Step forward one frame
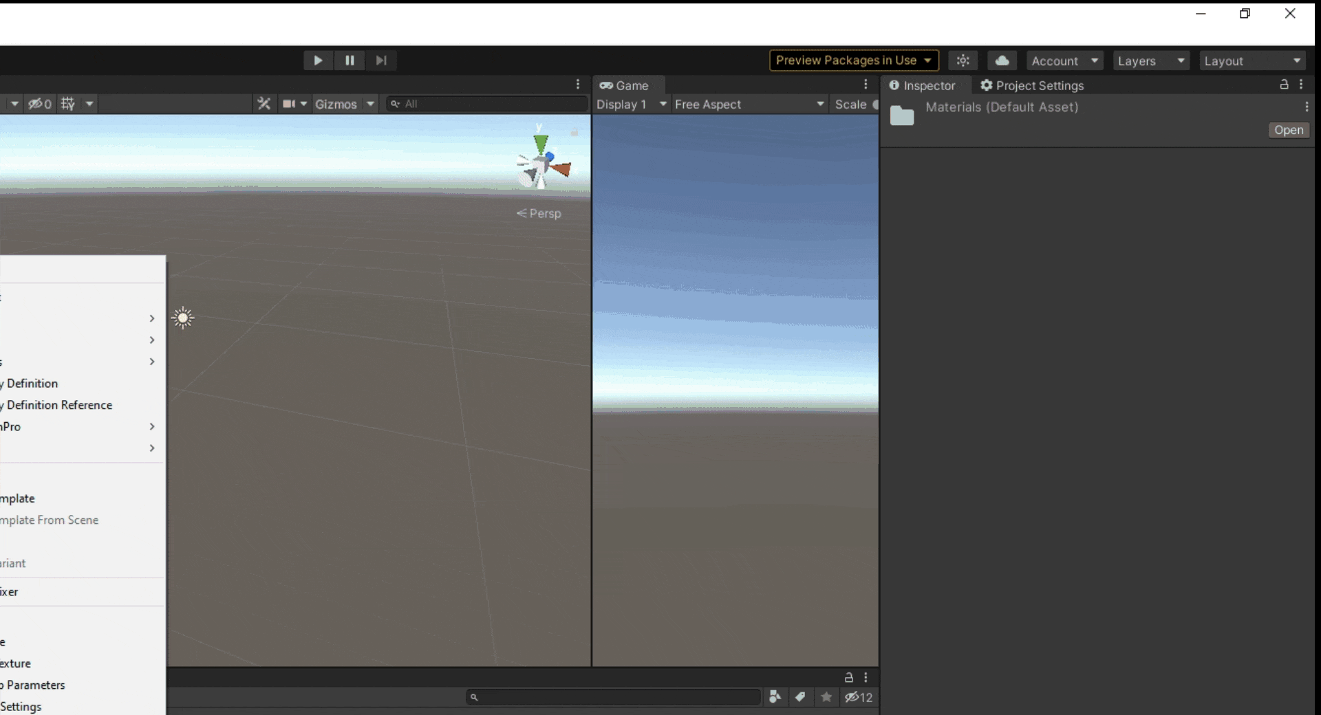 click(381, 60)
